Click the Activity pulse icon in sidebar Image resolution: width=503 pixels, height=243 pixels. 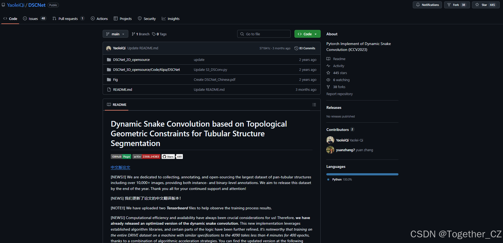[328, 66]
